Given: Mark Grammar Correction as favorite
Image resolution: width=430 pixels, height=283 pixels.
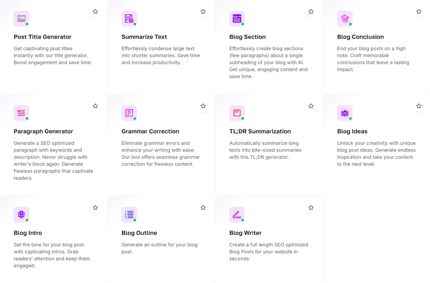Looking at the screenshot, I should tap(203, 106).
